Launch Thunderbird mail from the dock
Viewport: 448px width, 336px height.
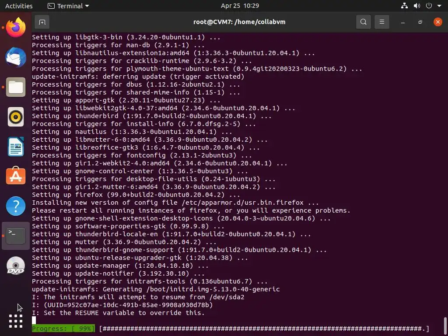pos(16,57)
